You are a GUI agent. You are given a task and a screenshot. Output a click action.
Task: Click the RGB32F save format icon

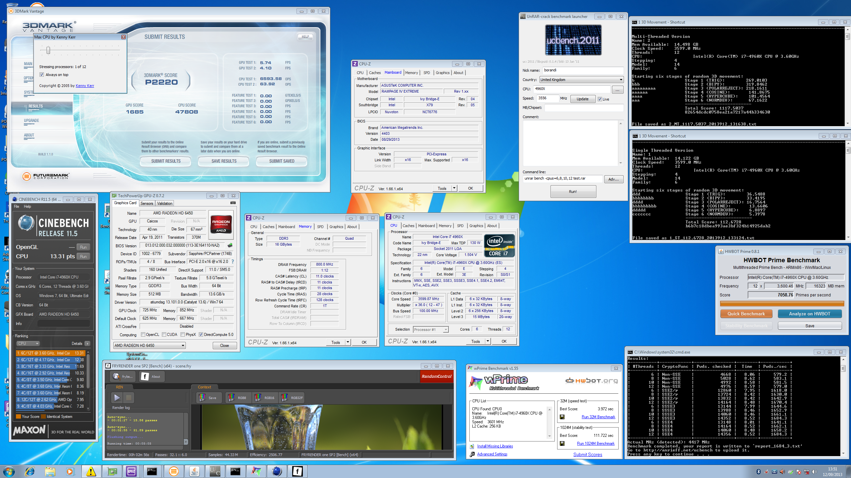(x=285, y=398)
